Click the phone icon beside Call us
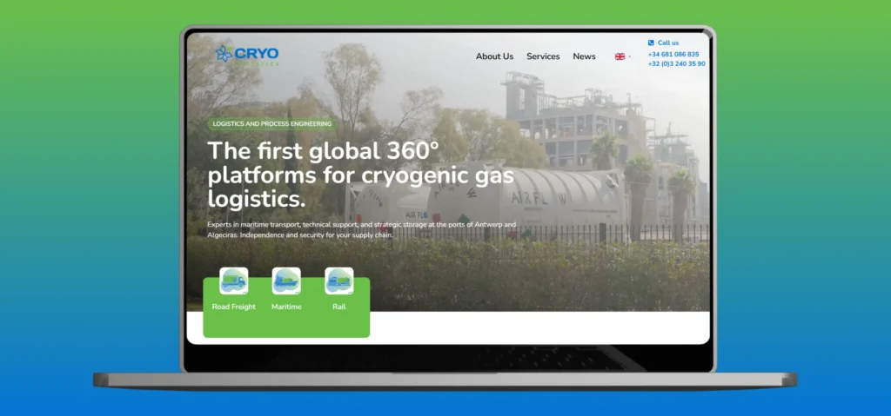Screen dimensions: 891x416 click(651, 43)
